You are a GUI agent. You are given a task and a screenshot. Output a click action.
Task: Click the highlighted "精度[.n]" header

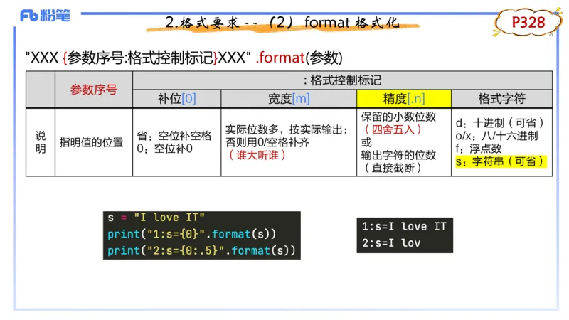pyautogui.click(x=404, y=98)
